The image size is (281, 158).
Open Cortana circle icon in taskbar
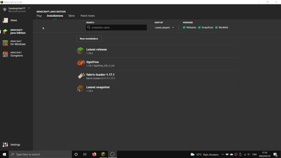(76, 154)
